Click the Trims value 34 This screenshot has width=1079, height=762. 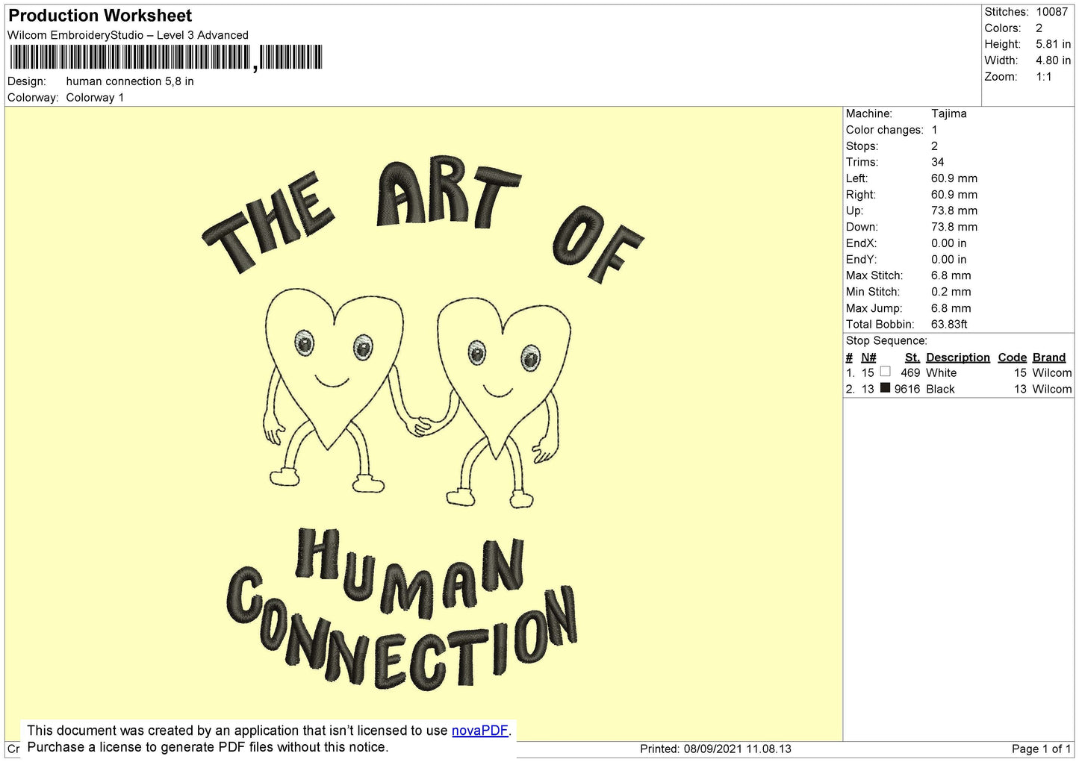tap(937, 162)
